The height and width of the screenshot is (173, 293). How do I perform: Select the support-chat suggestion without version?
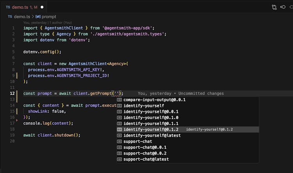coord(188,141)
